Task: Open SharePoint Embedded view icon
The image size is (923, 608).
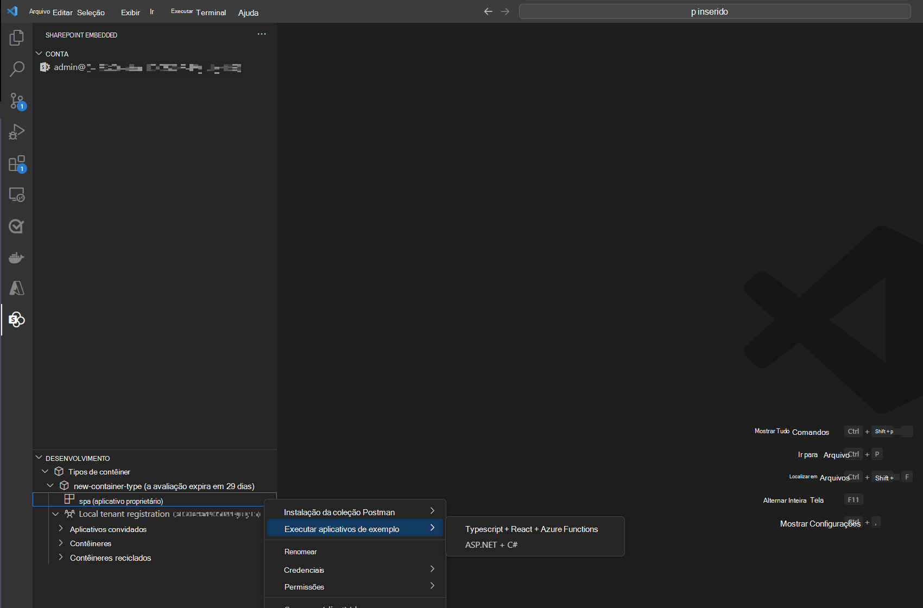Action: point(17,320)
